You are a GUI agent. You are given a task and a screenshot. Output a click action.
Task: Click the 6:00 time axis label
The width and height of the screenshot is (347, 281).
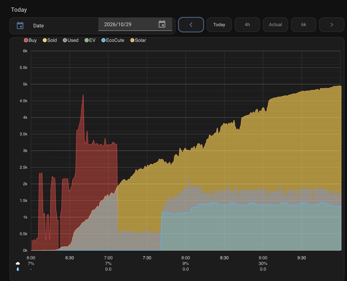coord(31,258)
